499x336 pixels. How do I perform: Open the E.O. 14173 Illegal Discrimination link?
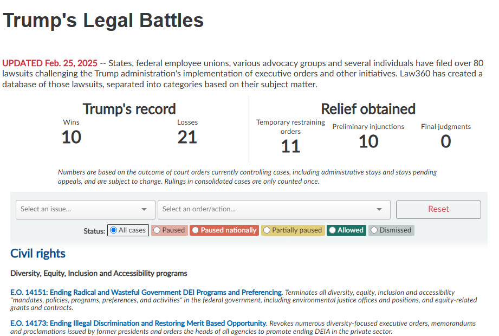(138, 324)
